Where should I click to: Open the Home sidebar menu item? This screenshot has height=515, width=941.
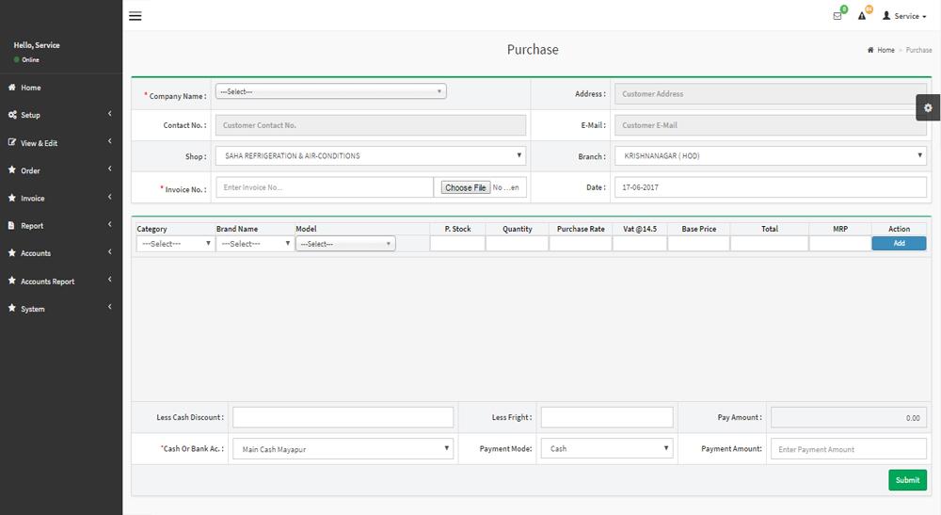(x=61, y=88)
